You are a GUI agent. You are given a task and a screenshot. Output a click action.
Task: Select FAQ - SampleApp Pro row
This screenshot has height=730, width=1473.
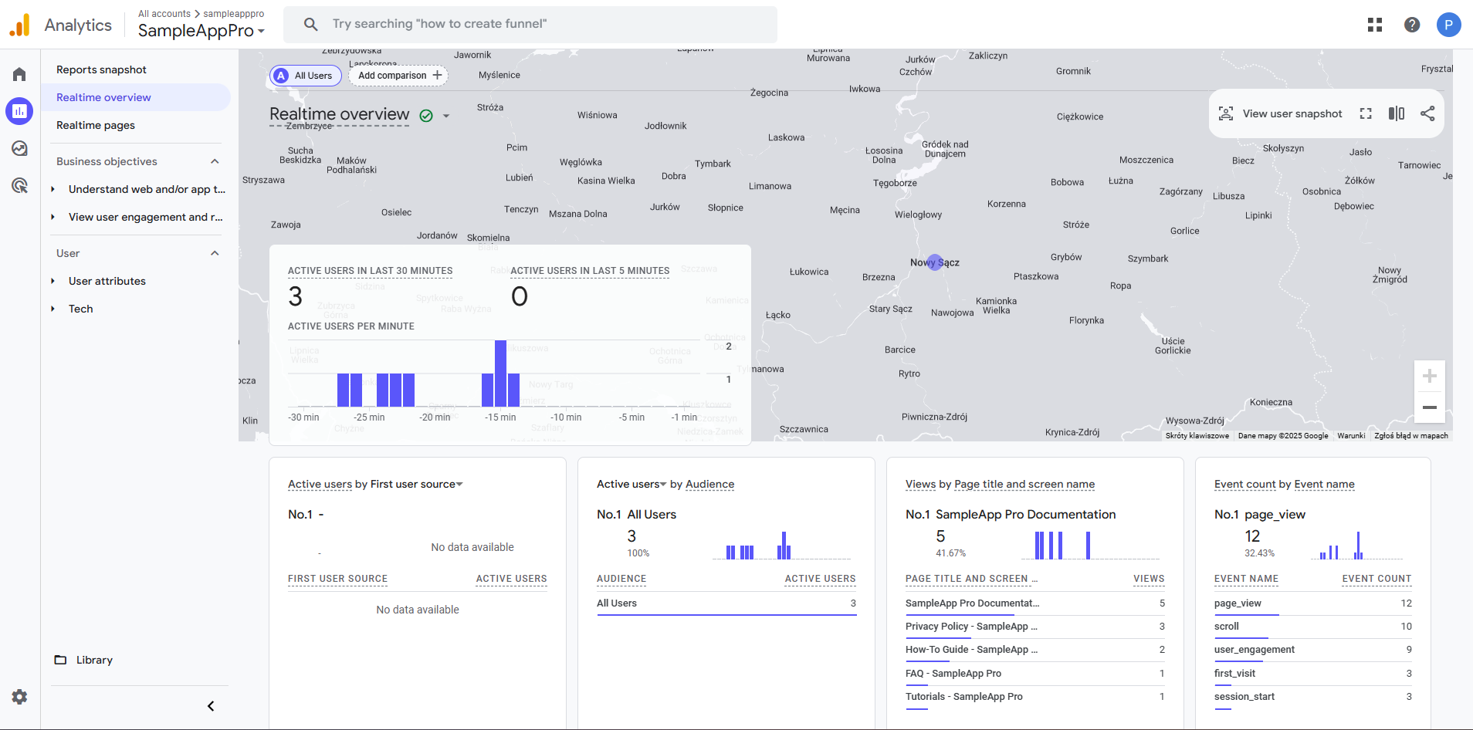[x=1035, y=674]
